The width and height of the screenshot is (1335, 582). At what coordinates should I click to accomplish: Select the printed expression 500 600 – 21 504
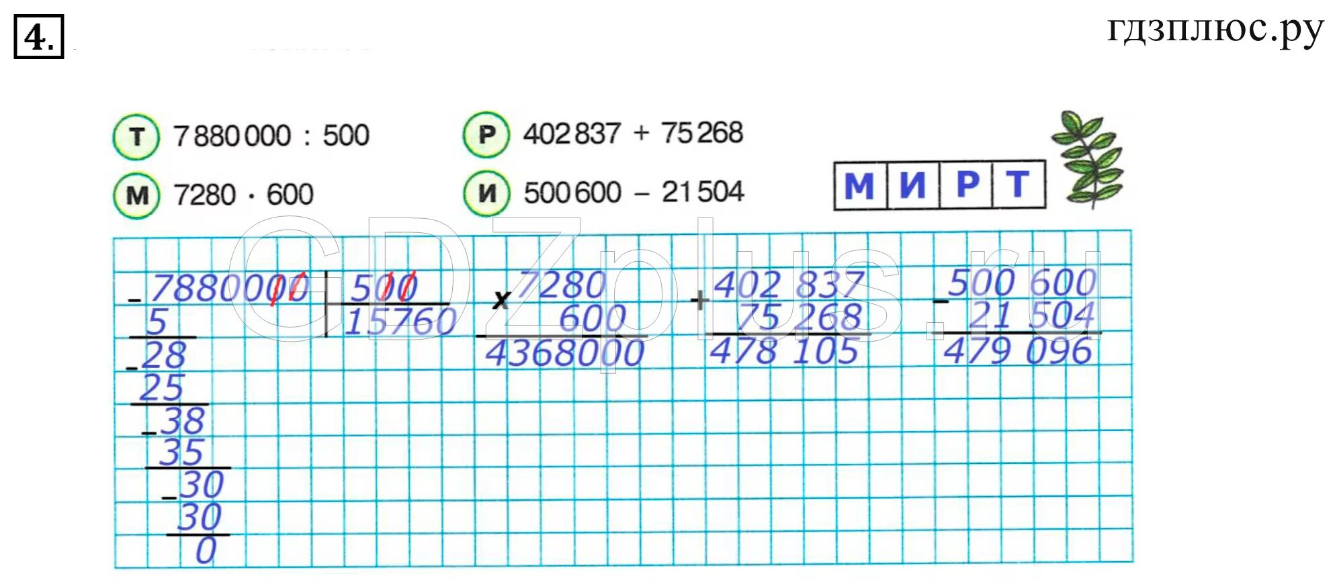[x=634, y=193]
